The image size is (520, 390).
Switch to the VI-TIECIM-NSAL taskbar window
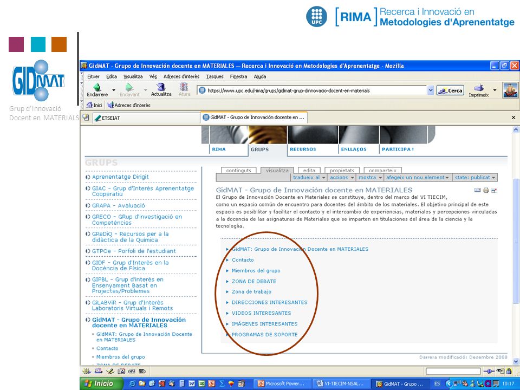(x=341, y=383)
